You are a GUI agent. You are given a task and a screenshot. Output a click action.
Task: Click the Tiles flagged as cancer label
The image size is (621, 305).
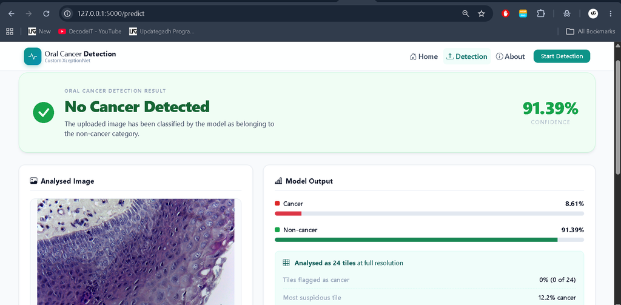click(x=316, y=280)
